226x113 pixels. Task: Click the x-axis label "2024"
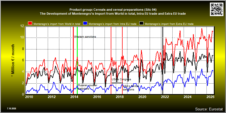tap(188, 97)
